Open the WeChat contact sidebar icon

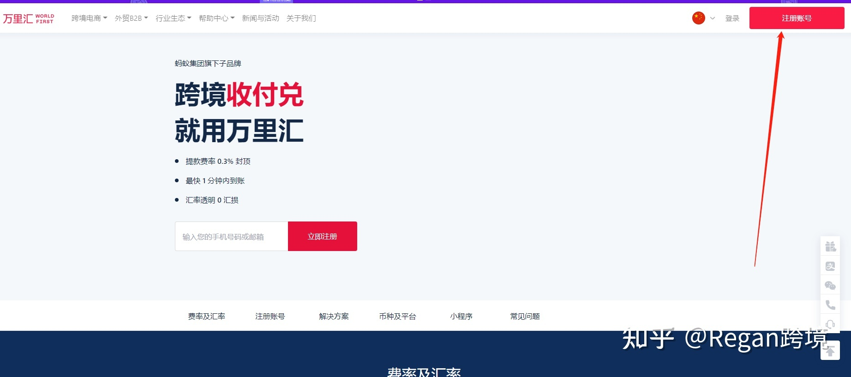(830, 286)
